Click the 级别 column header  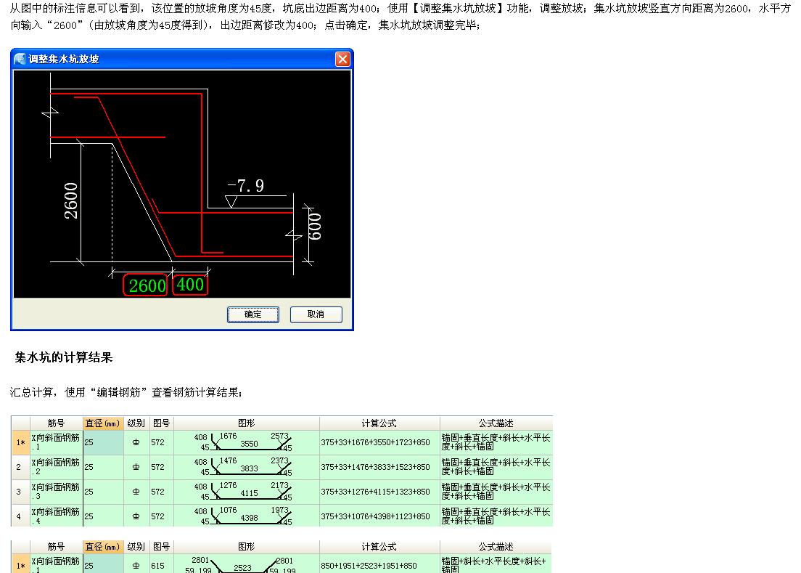coord(135,423)
